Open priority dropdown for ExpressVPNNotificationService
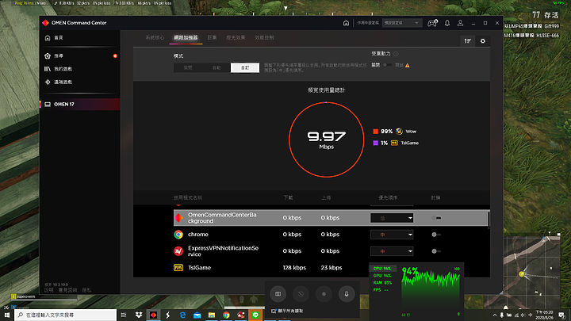This screenshot has width=571, height=321. click(x=392, y=251)
